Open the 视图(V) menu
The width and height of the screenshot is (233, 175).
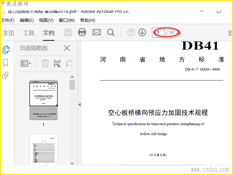click(46, 20)
